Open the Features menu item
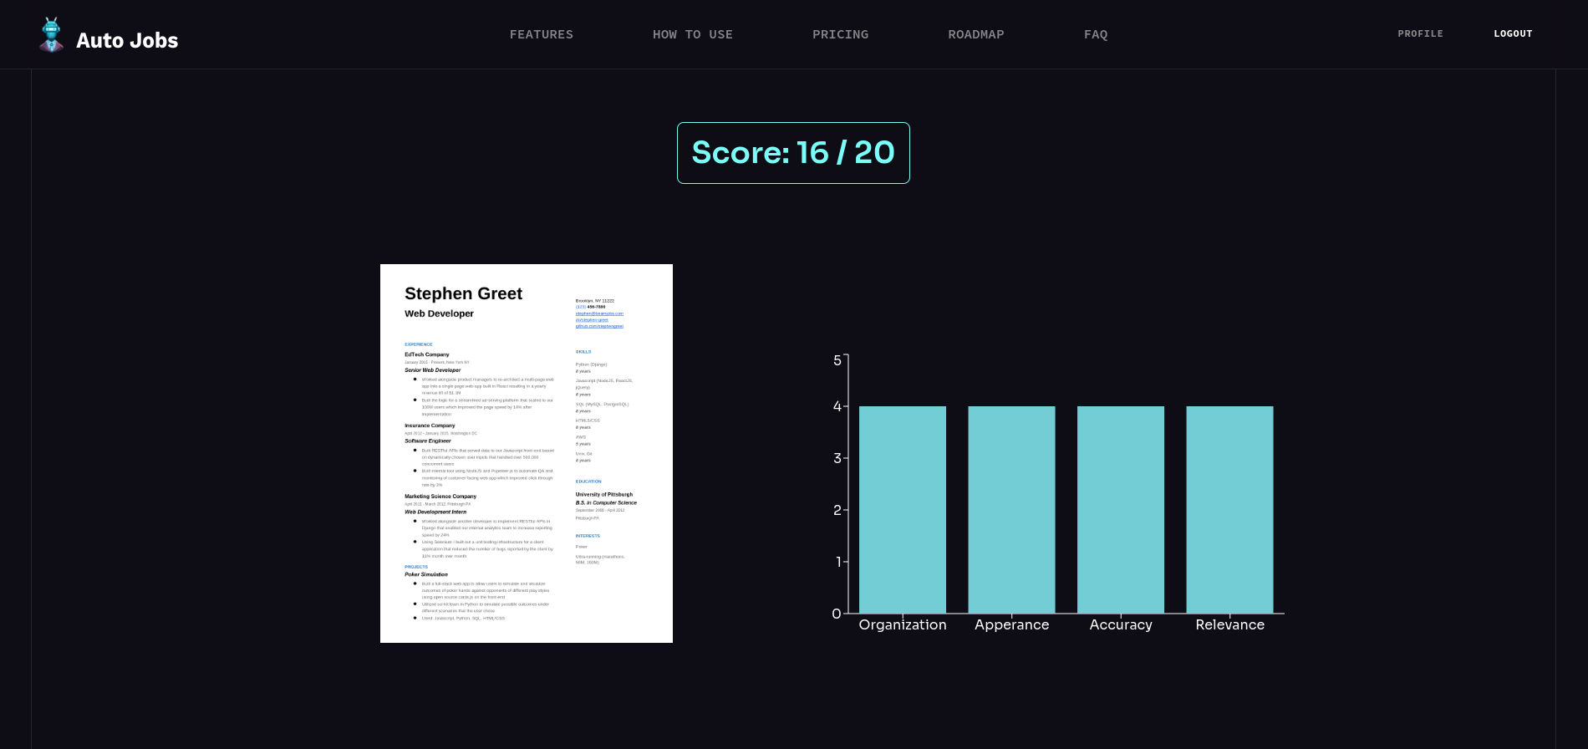The height and width of the screenshot is (749, 1588). (542, 34)
